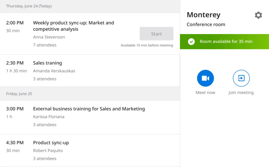Image resolution: width=269 pixels, height=168 pixels.
Task: Click the 4:30 PM time slot
Action: (15, 143)
